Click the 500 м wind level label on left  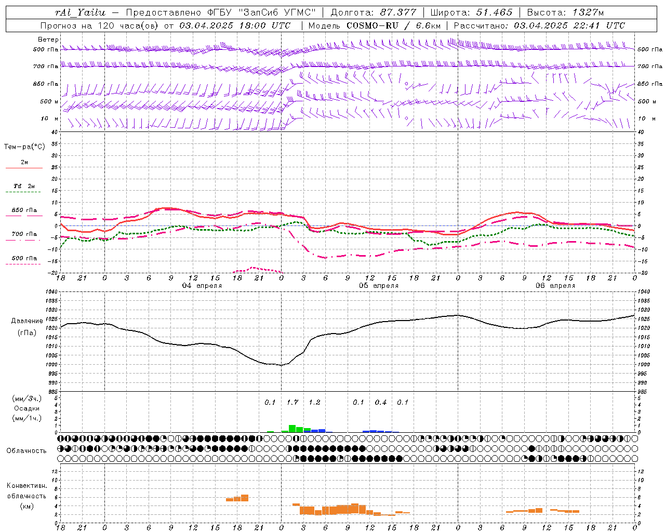click(x=49, y=102)
